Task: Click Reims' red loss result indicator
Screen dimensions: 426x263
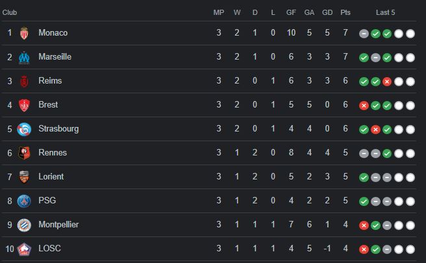Action: 387,82
